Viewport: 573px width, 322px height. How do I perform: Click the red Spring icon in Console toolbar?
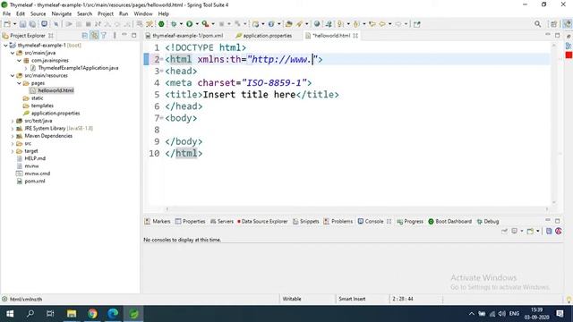[x=559, y=231]
